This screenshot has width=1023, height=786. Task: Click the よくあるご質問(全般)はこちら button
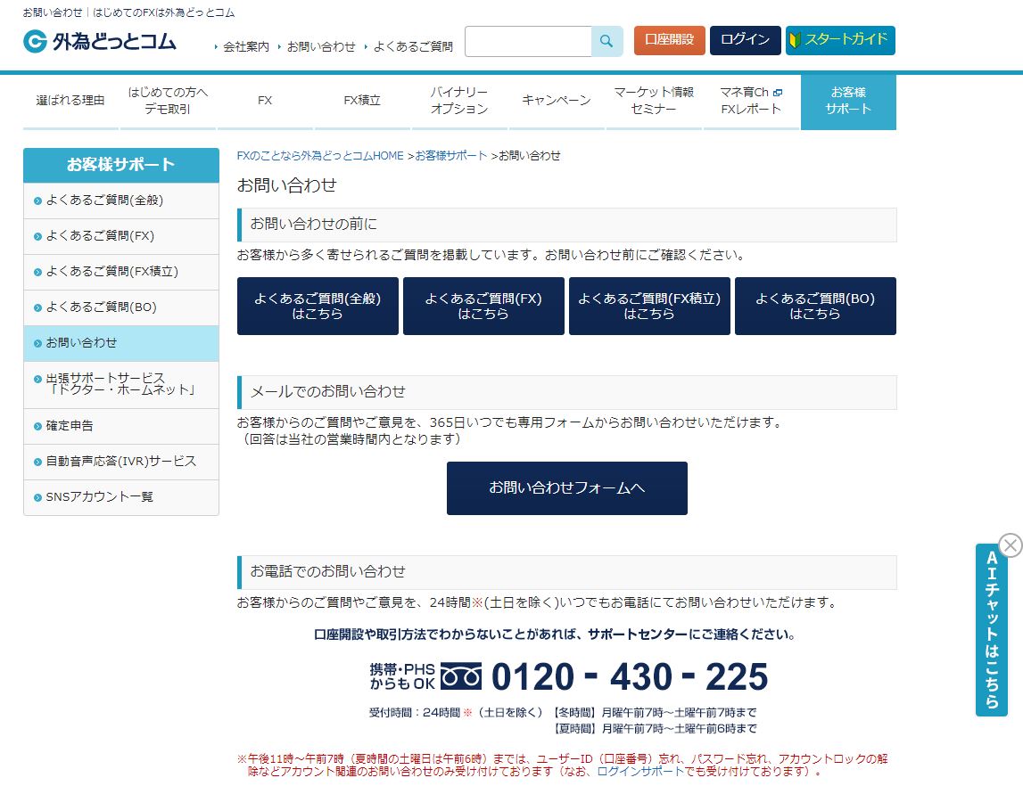pos(318,307)
